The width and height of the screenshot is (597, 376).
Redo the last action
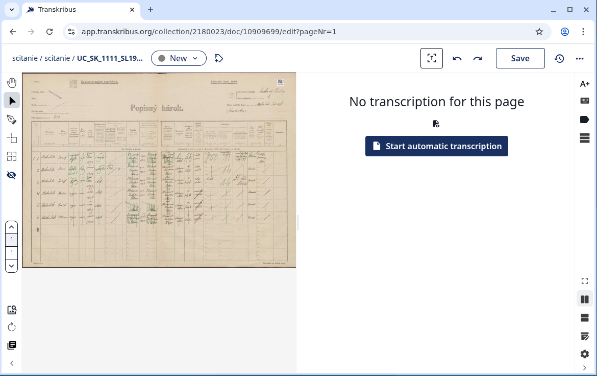(x=478, y=58)
